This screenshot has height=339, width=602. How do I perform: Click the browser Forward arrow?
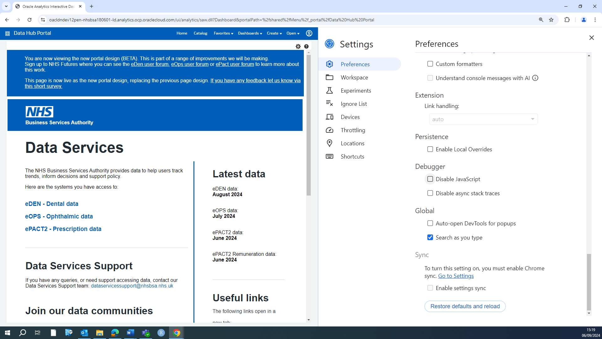(x=18, y=20)
